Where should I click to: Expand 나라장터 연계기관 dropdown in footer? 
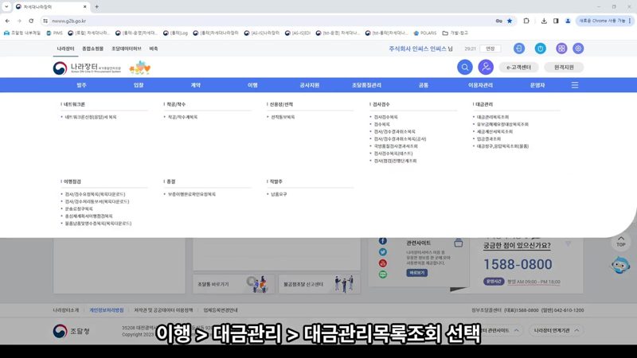(x=556, y=330)
